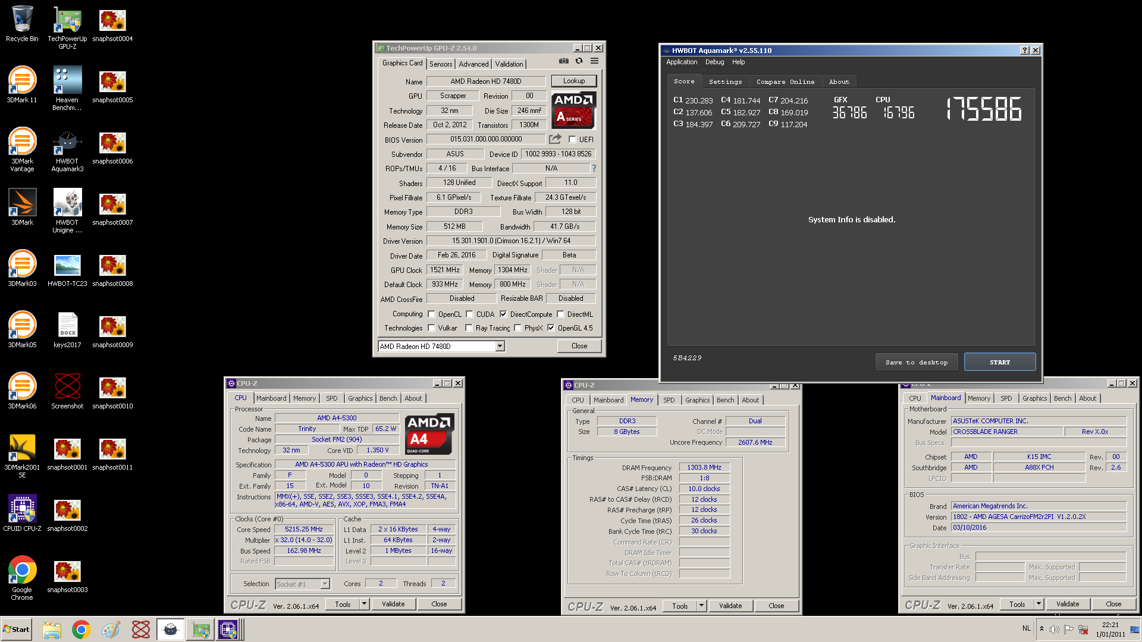Viewport: 1142px width, 642px height.
Task: Open the Application menu in Aquamark3
Action: 681,62
